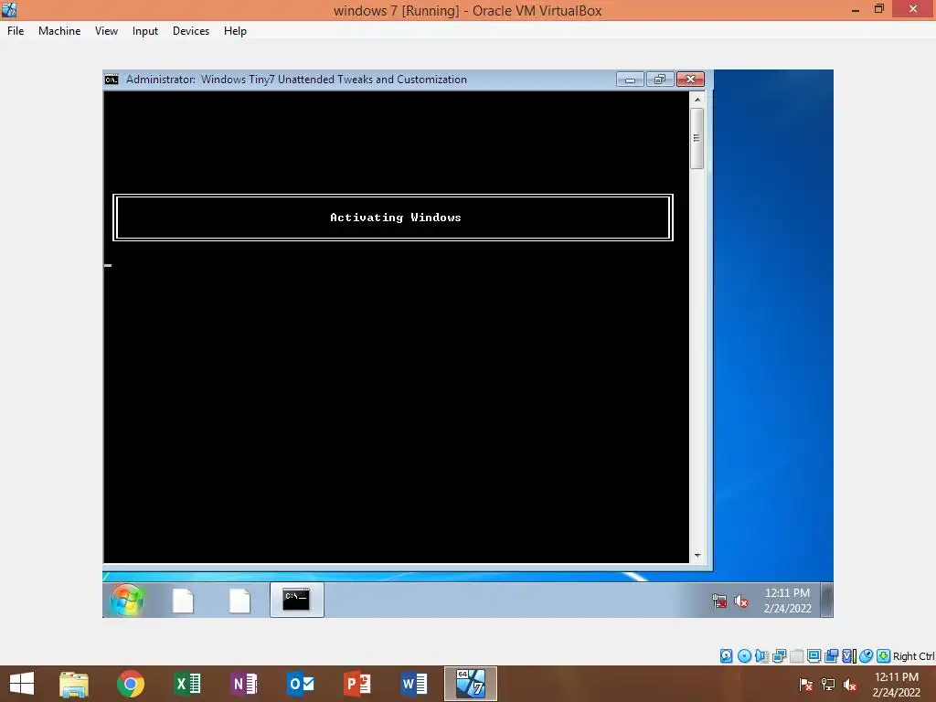Minimize the VirtualBox window
The height and width of the screenshot is (702, 936).
[855, 10]
